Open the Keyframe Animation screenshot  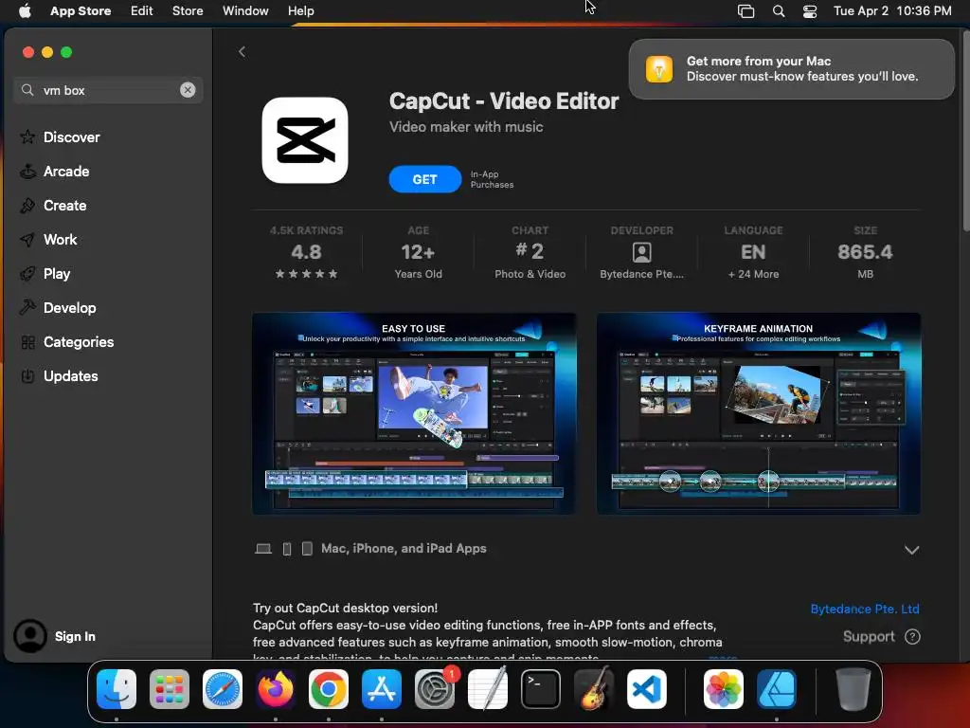coord(759,413)
